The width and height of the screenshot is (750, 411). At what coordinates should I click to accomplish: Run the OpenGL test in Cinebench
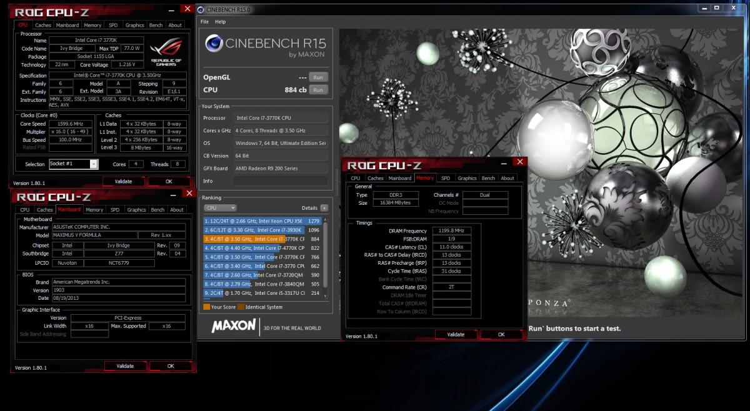(x=318, y=77)
